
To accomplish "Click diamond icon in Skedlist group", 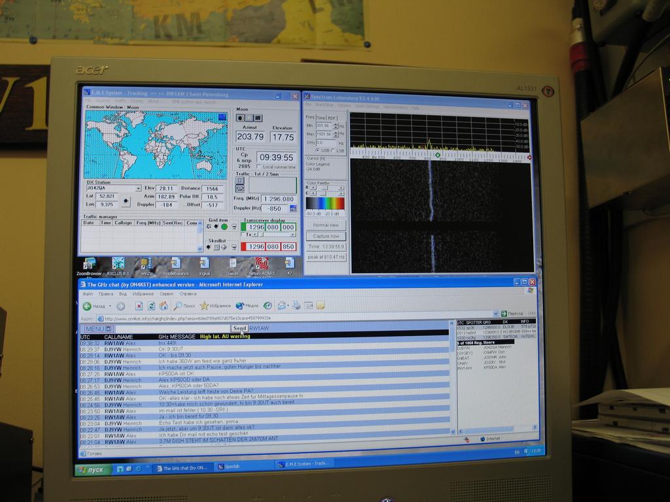I will [224, 247].
